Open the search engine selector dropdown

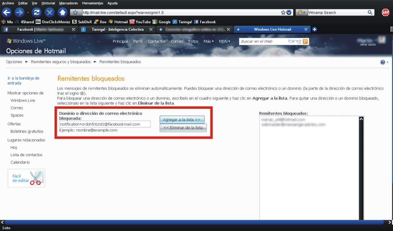coord(302,13)
